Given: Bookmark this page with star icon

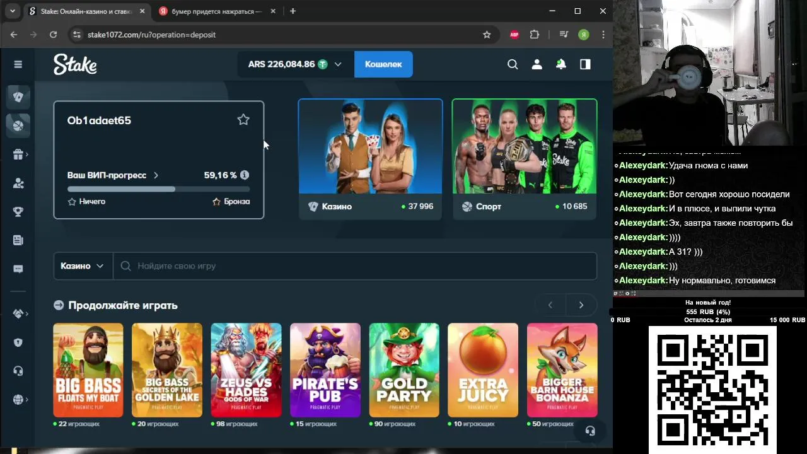Looking at the screenshot, I should (x=487, y=35).
